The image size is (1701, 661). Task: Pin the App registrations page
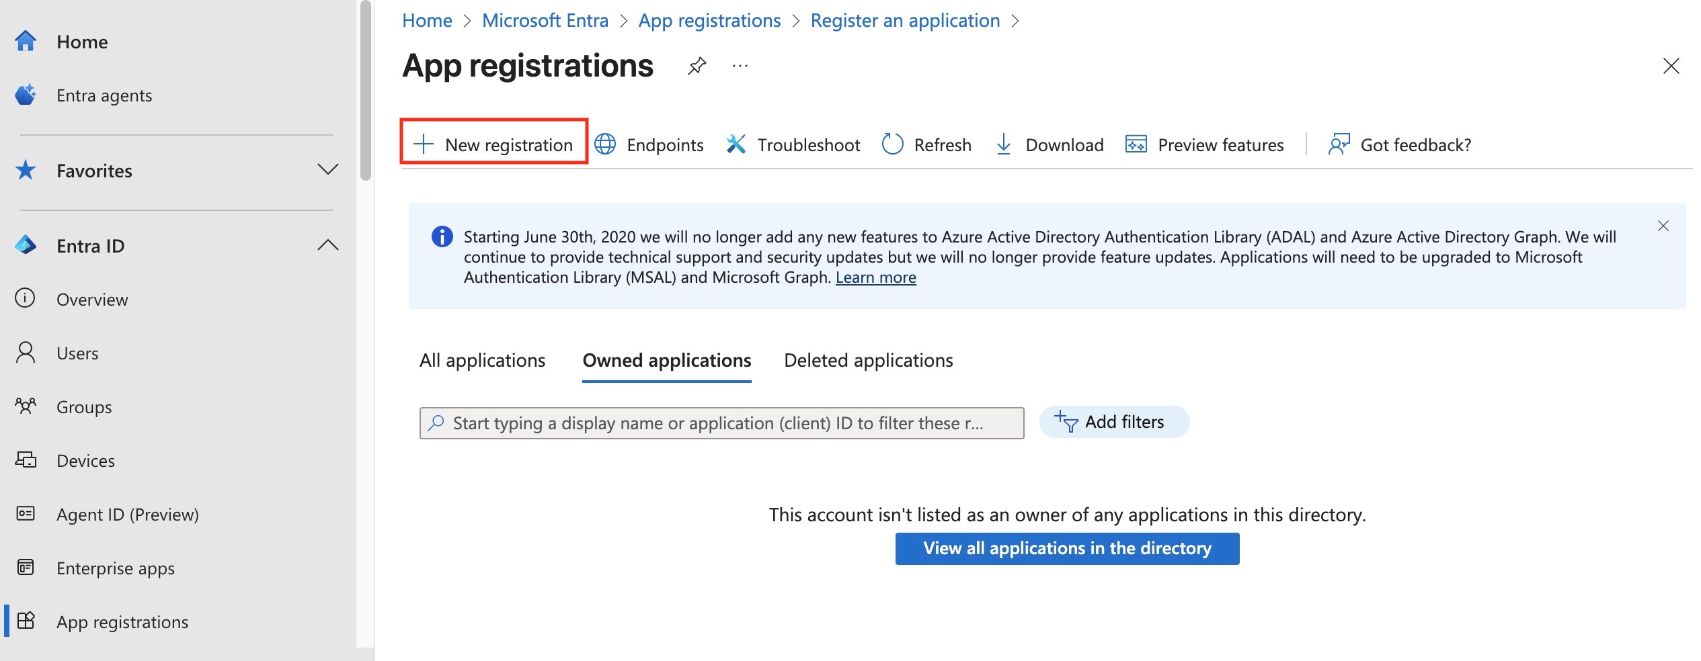point(697,66)
